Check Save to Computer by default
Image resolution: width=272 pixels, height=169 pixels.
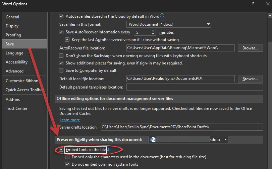[61, 70]
